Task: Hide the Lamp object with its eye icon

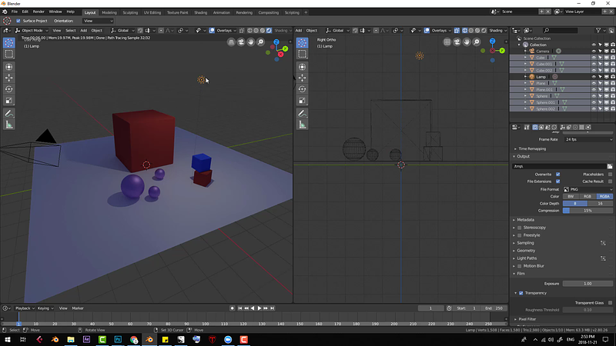Action: pos(594,77)
